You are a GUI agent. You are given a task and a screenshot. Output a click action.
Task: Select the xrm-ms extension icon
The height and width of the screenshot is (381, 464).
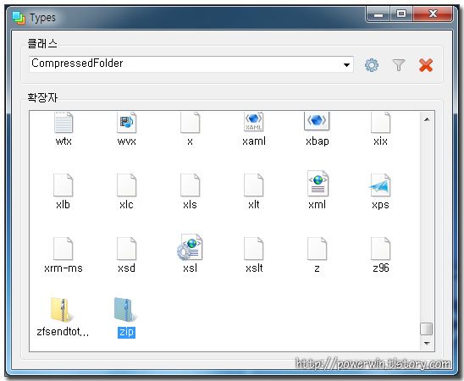[63, 248]
